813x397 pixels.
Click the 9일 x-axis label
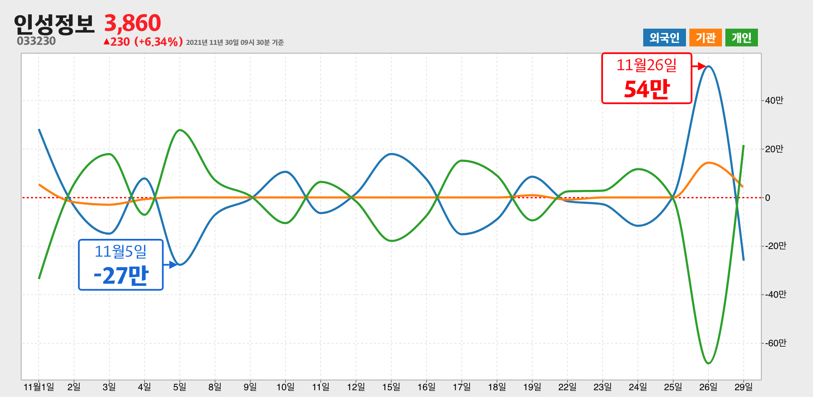(250, 387)
